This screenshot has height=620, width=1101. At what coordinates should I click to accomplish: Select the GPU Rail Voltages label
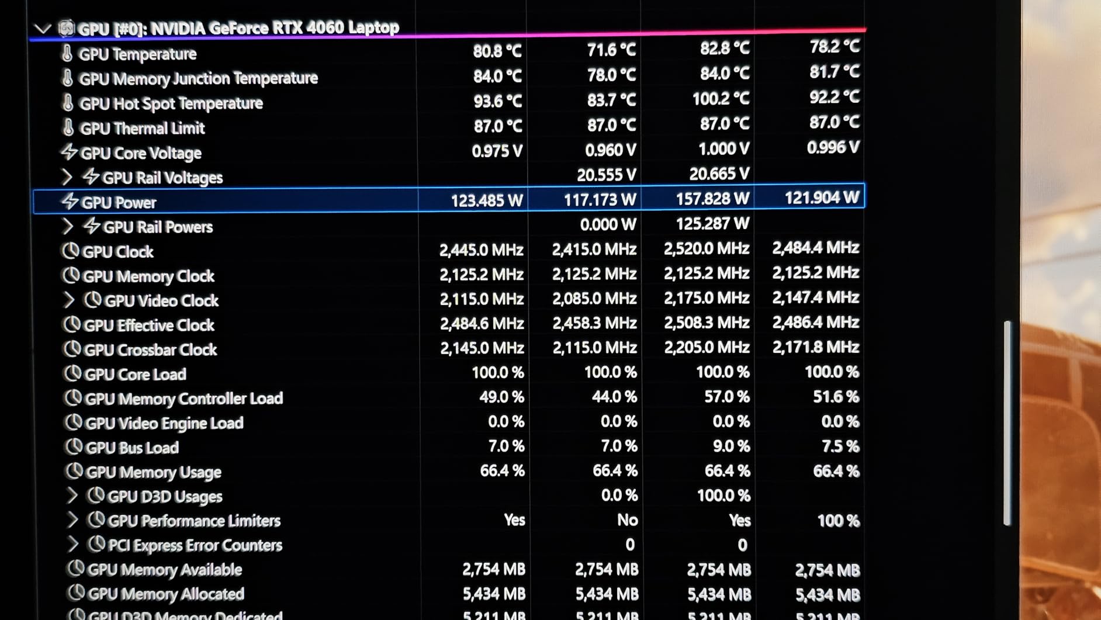pyautogui.click(x=162, y=178)
